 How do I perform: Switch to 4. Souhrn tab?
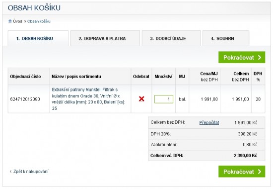click(x=226, y=38)
